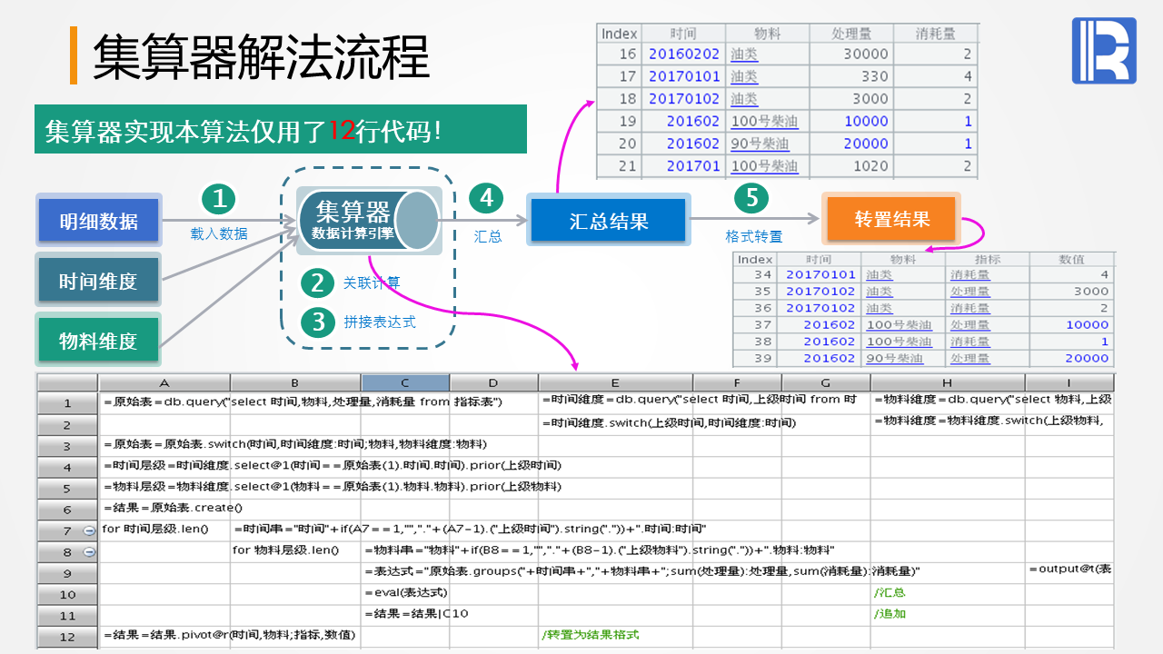Select the step 2 circle beside 关联计算
The image size is (1163, 654).
point(317,283)
